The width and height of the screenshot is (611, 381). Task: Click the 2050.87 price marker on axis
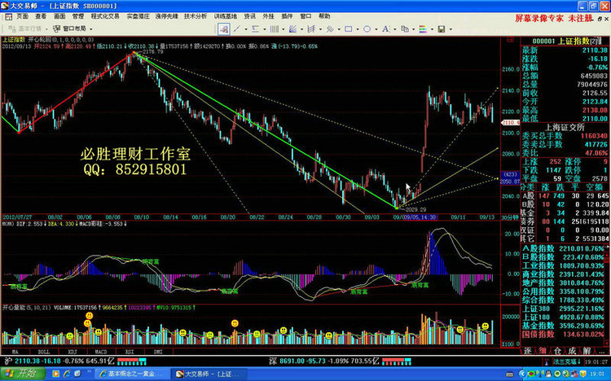[509, 182]
